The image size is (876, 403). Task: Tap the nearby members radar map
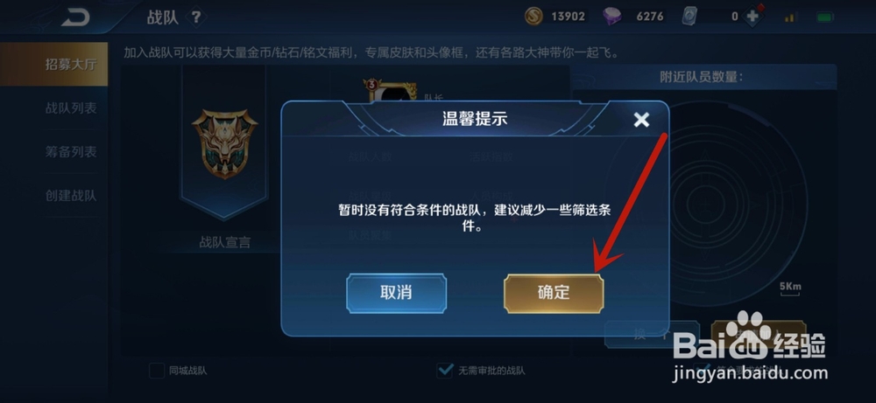coord(705,204)
